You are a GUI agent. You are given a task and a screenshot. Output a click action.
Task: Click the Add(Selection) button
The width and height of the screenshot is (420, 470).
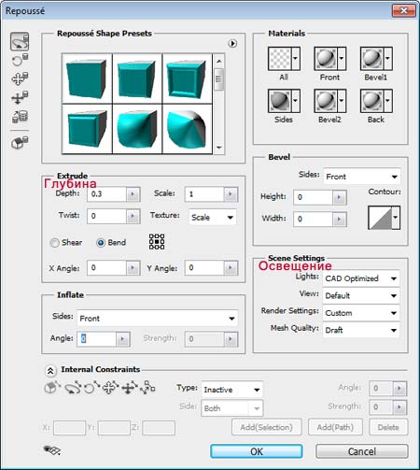tap(267, 427)
